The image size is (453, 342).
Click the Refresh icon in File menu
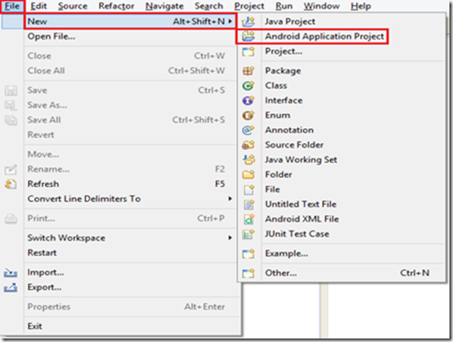click(11, 184)
